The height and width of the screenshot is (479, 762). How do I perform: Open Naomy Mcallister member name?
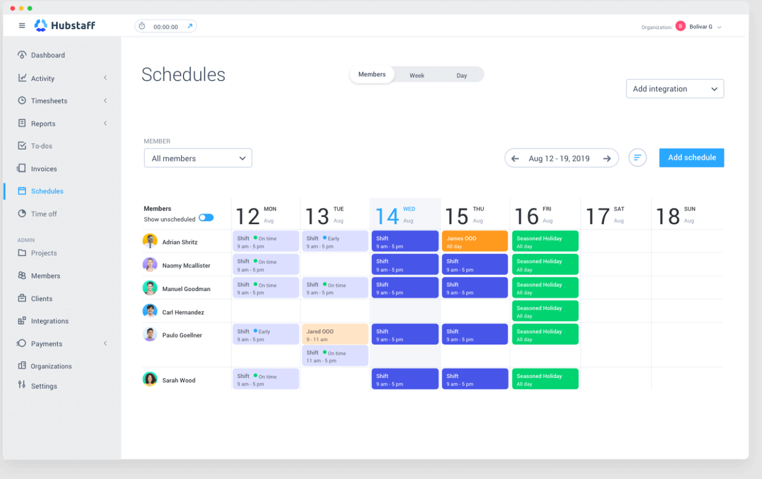pyautogui.click(x=186, y=265)
